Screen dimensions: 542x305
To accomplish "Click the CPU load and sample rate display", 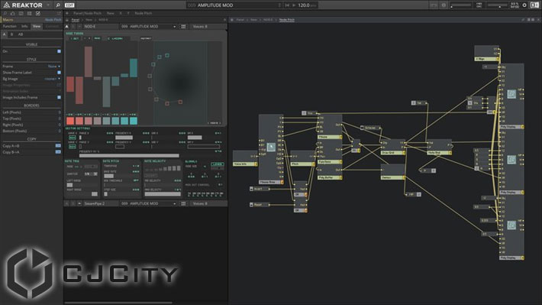I will coord(515,5).
